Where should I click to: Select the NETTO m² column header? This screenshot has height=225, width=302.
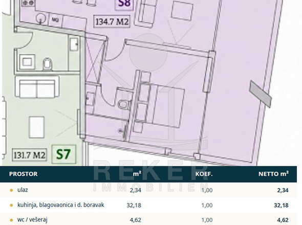273,174
